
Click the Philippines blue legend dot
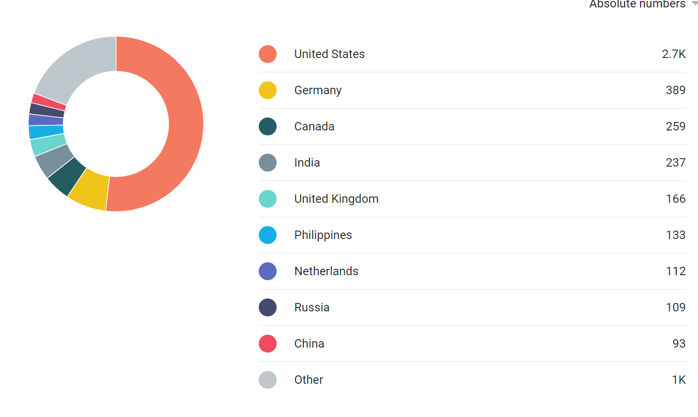268,235
